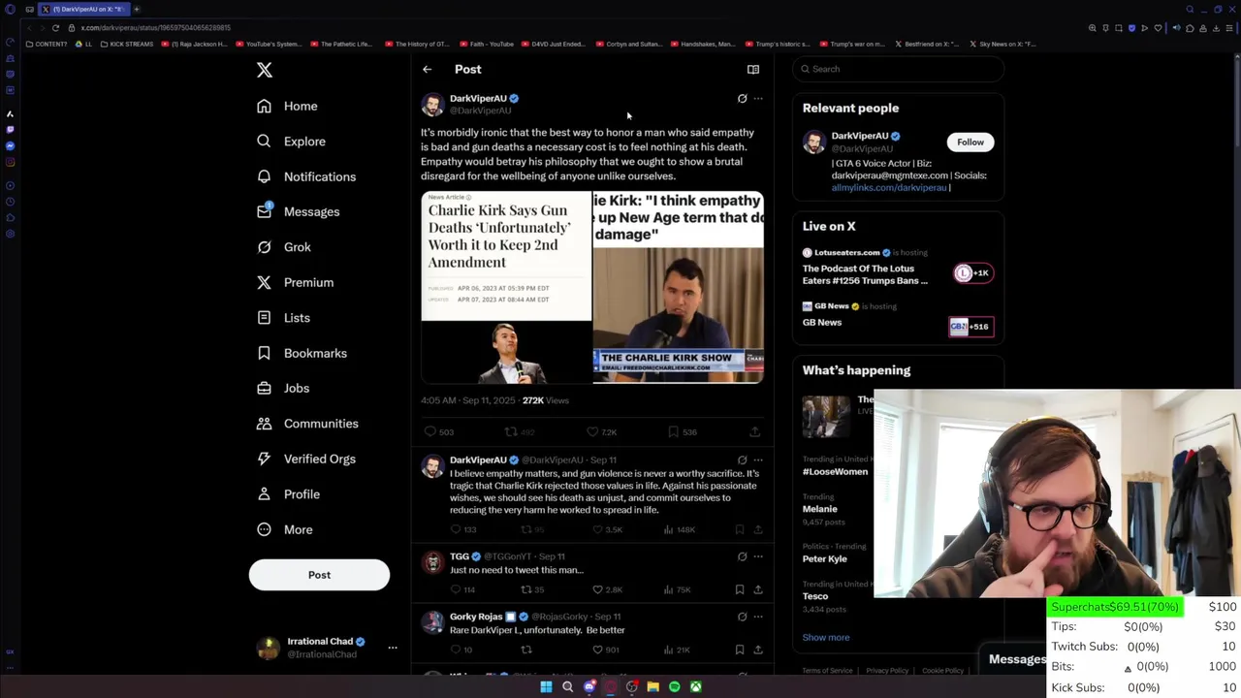Open TGG profile avatar
The image size is (1241, 698).
(432, 562)
